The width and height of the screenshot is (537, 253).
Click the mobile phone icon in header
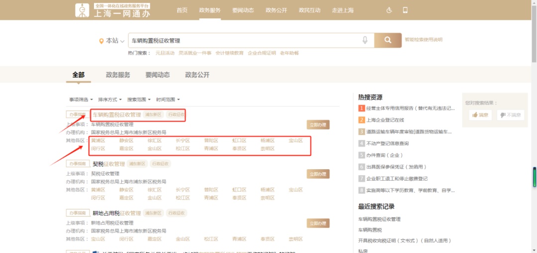[x=405, y=10]
